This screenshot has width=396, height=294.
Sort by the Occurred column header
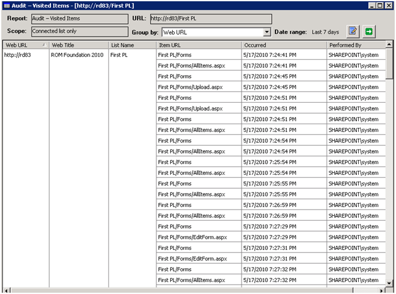tap(283, 45)
